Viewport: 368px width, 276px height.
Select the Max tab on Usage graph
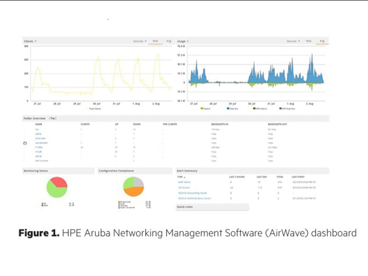(x=308, y=41)
